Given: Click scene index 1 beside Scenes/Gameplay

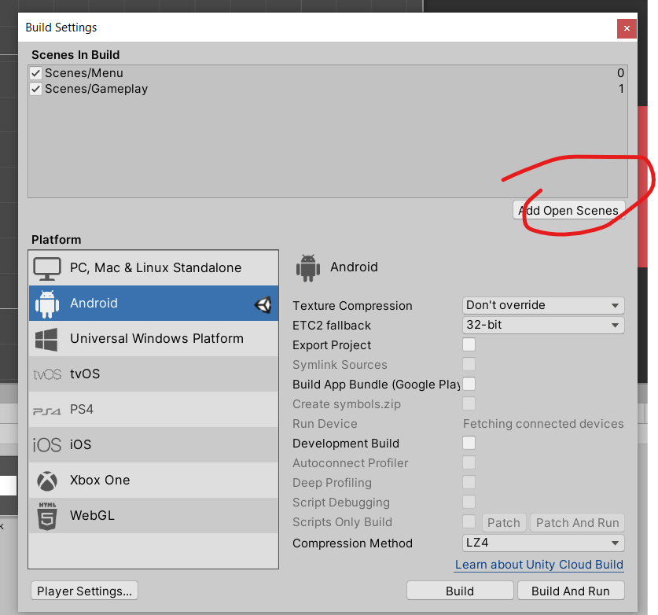Looking at the screenshot, I should point(622,89).
